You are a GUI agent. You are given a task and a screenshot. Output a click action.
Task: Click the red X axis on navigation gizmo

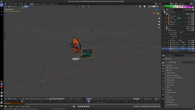tap(154, 13)
